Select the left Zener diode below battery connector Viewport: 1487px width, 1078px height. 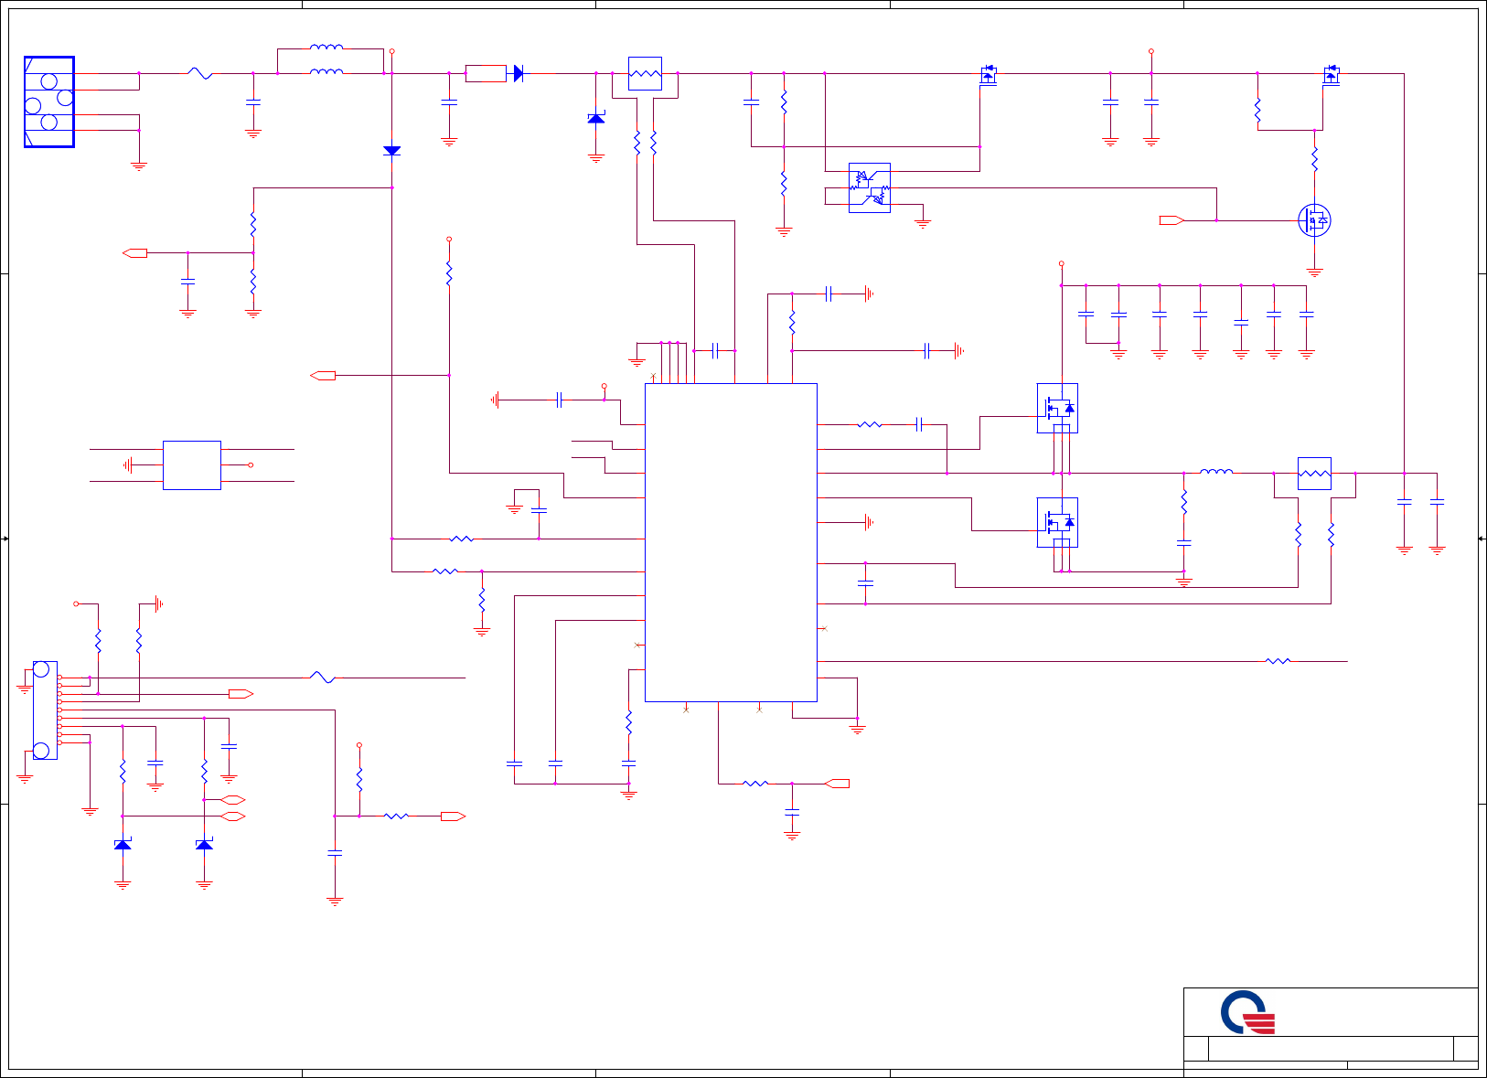(x=123, y=844)
